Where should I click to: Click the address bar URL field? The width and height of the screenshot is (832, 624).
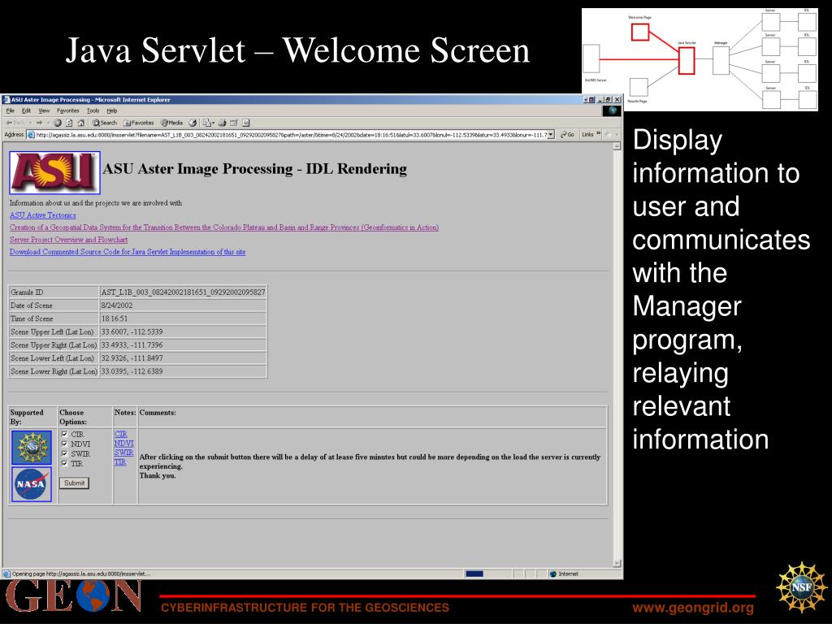click(291, 135)
